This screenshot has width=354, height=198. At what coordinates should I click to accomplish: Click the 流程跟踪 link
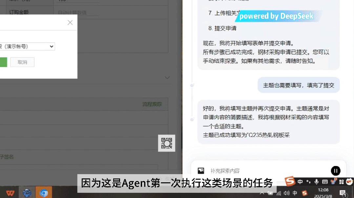tap(152, 104)
